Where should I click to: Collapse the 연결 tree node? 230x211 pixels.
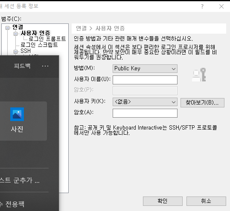(7, 28)
